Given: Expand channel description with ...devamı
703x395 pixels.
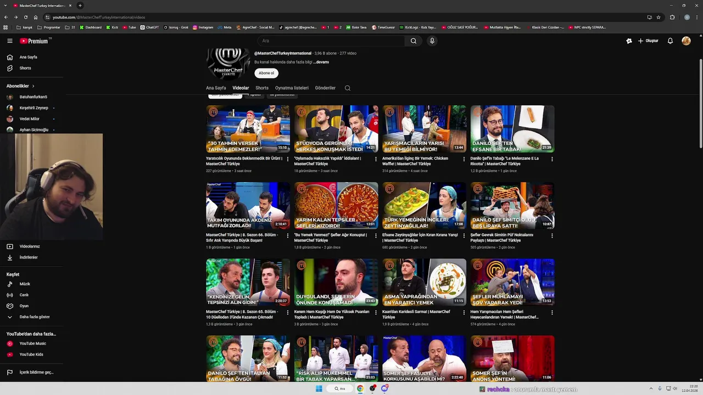Looking at the screenshot, I should tap(322, 62).
